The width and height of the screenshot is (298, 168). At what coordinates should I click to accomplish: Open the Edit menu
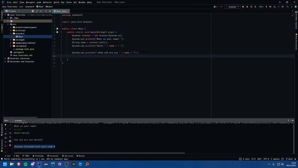(x=15, y=2)
